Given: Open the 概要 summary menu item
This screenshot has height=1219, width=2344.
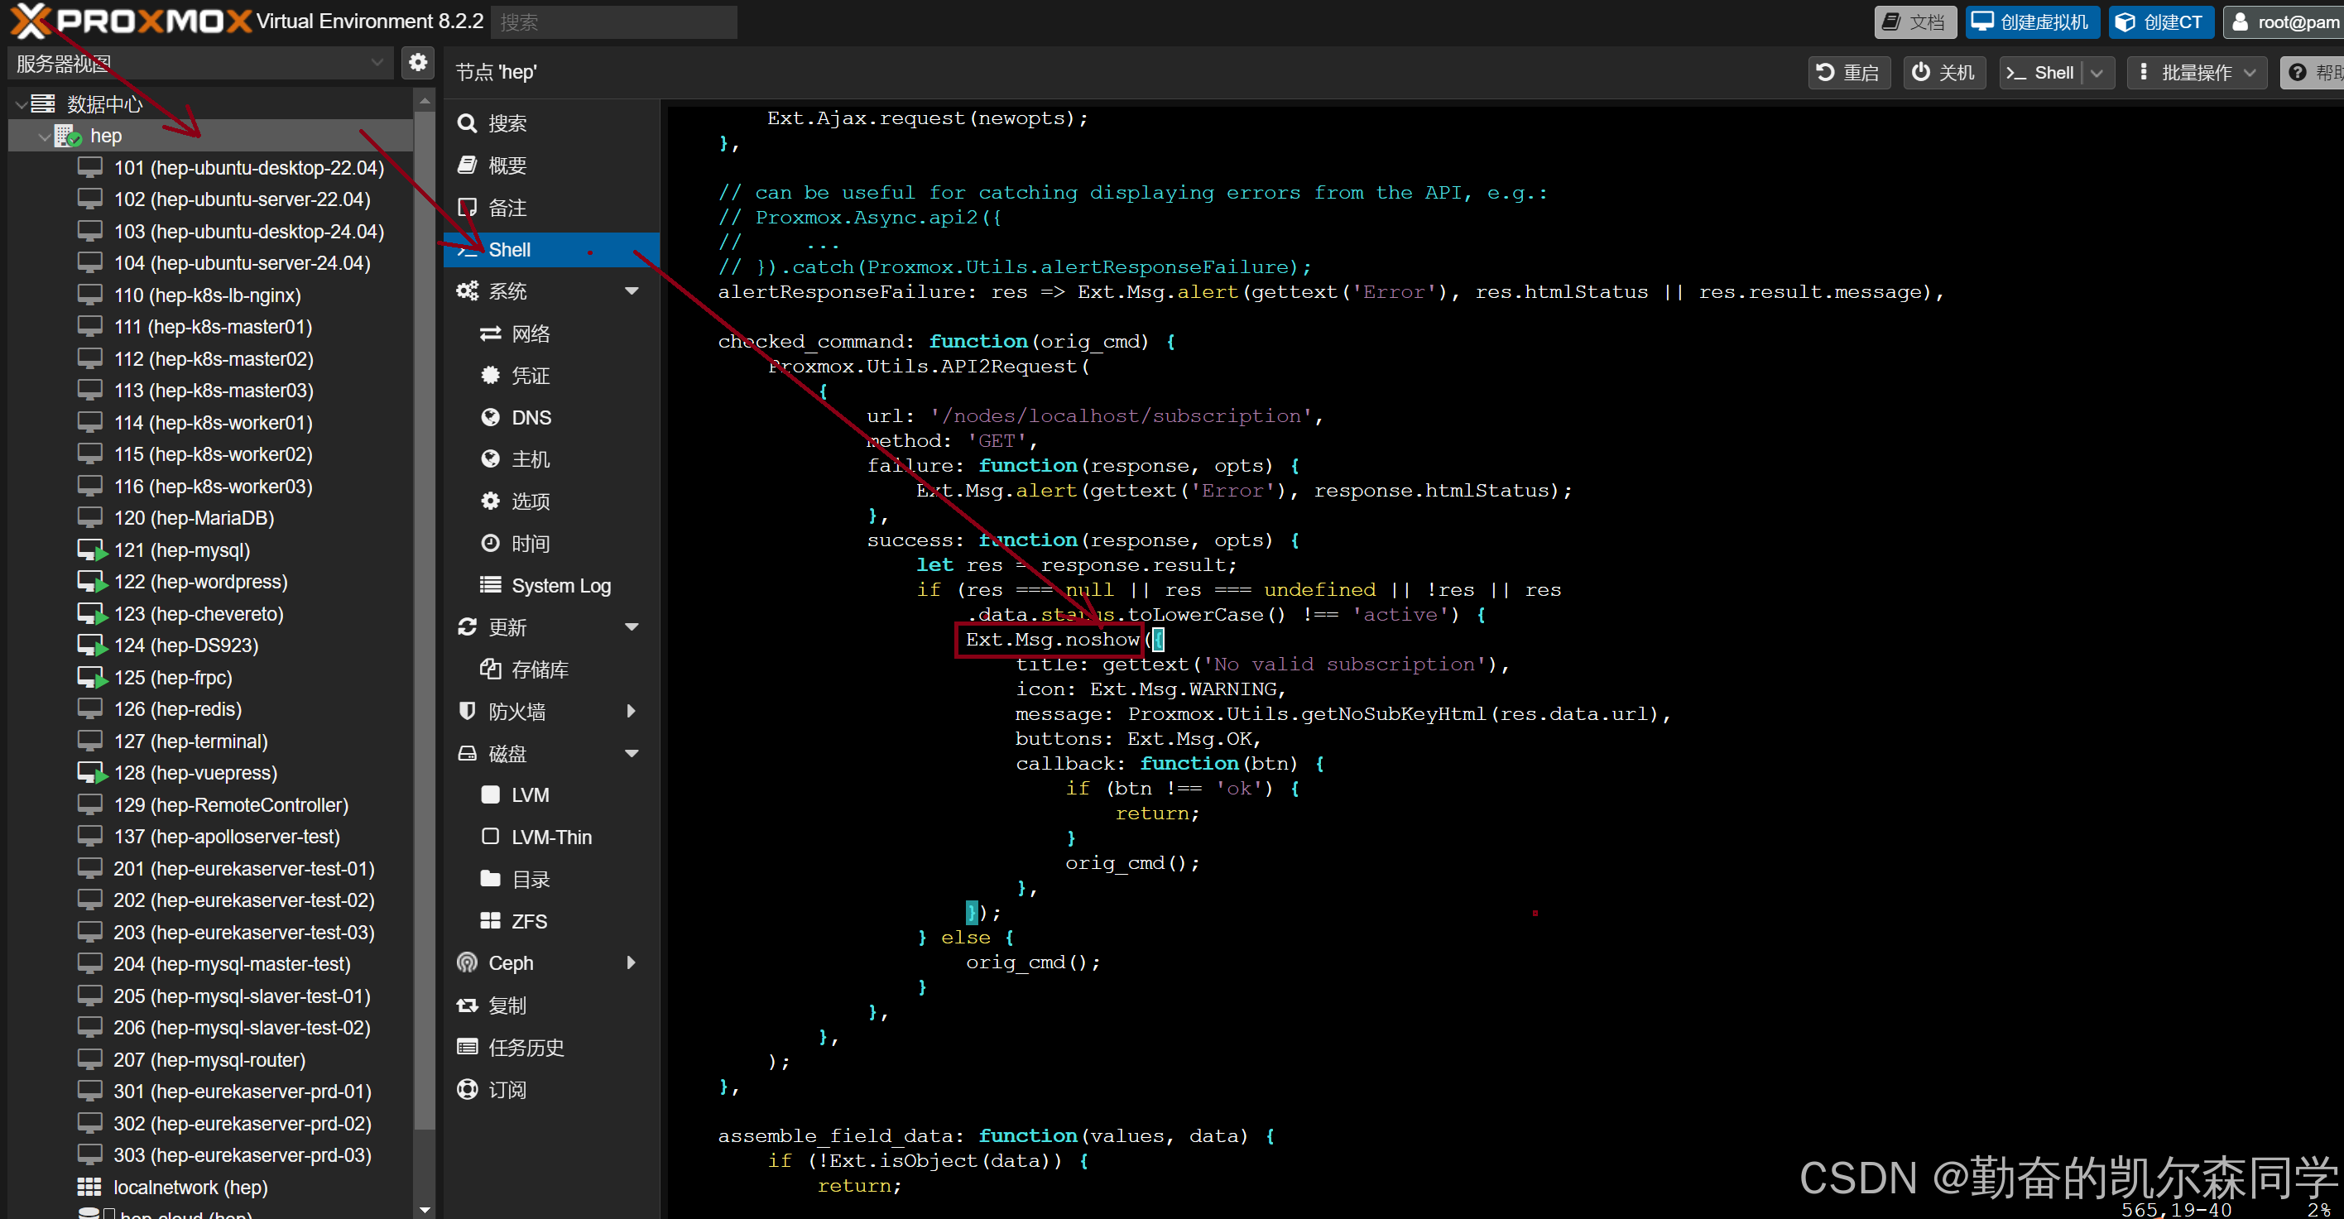Looking at the screenshot, I should click(507, 166).
